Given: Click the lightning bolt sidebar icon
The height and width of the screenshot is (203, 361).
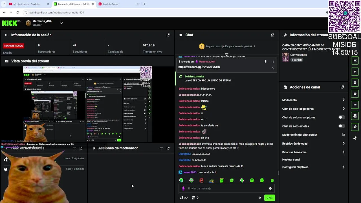Looking at the screenshot, I should (x=355, y=72).
